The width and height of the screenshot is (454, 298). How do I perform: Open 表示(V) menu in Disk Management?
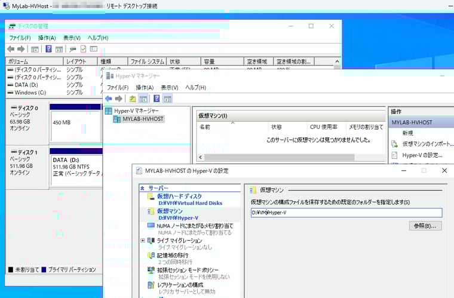tap(72, 38)
